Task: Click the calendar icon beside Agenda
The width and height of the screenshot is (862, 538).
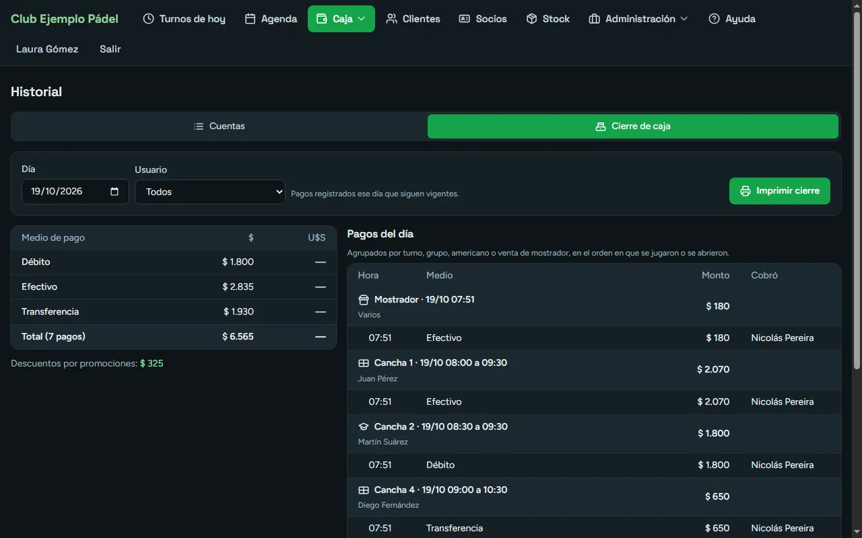Action: [x=250, y=19]
